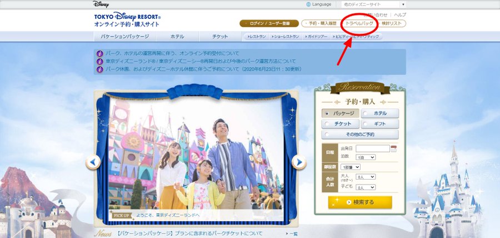Image resolution: width=500 pixels, height=238 pixels.
Task: Click the 検索する search button
Action: [360, 202]
